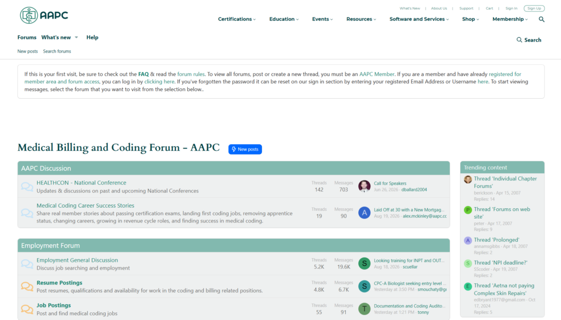This screenshot has width=561, height=320.
Task: Click the HEALTHCON forum chat bubble icon
Action: point(27,186)
